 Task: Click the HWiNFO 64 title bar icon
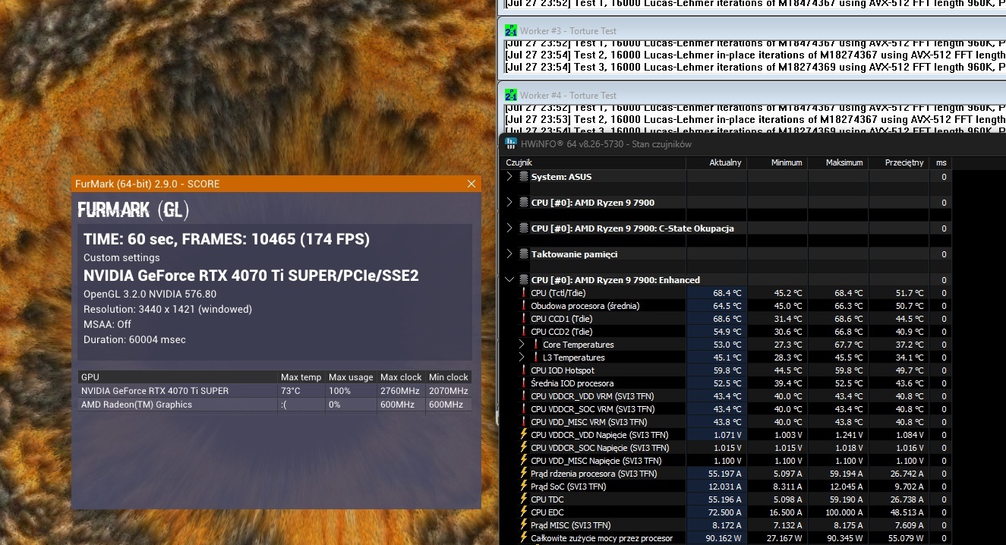pyautogui.click(x=510, y=144)
